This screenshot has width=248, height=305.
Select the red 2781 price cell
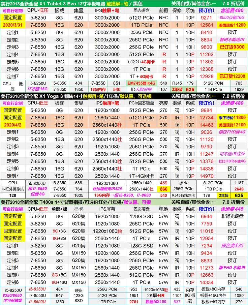coord(133,302)
